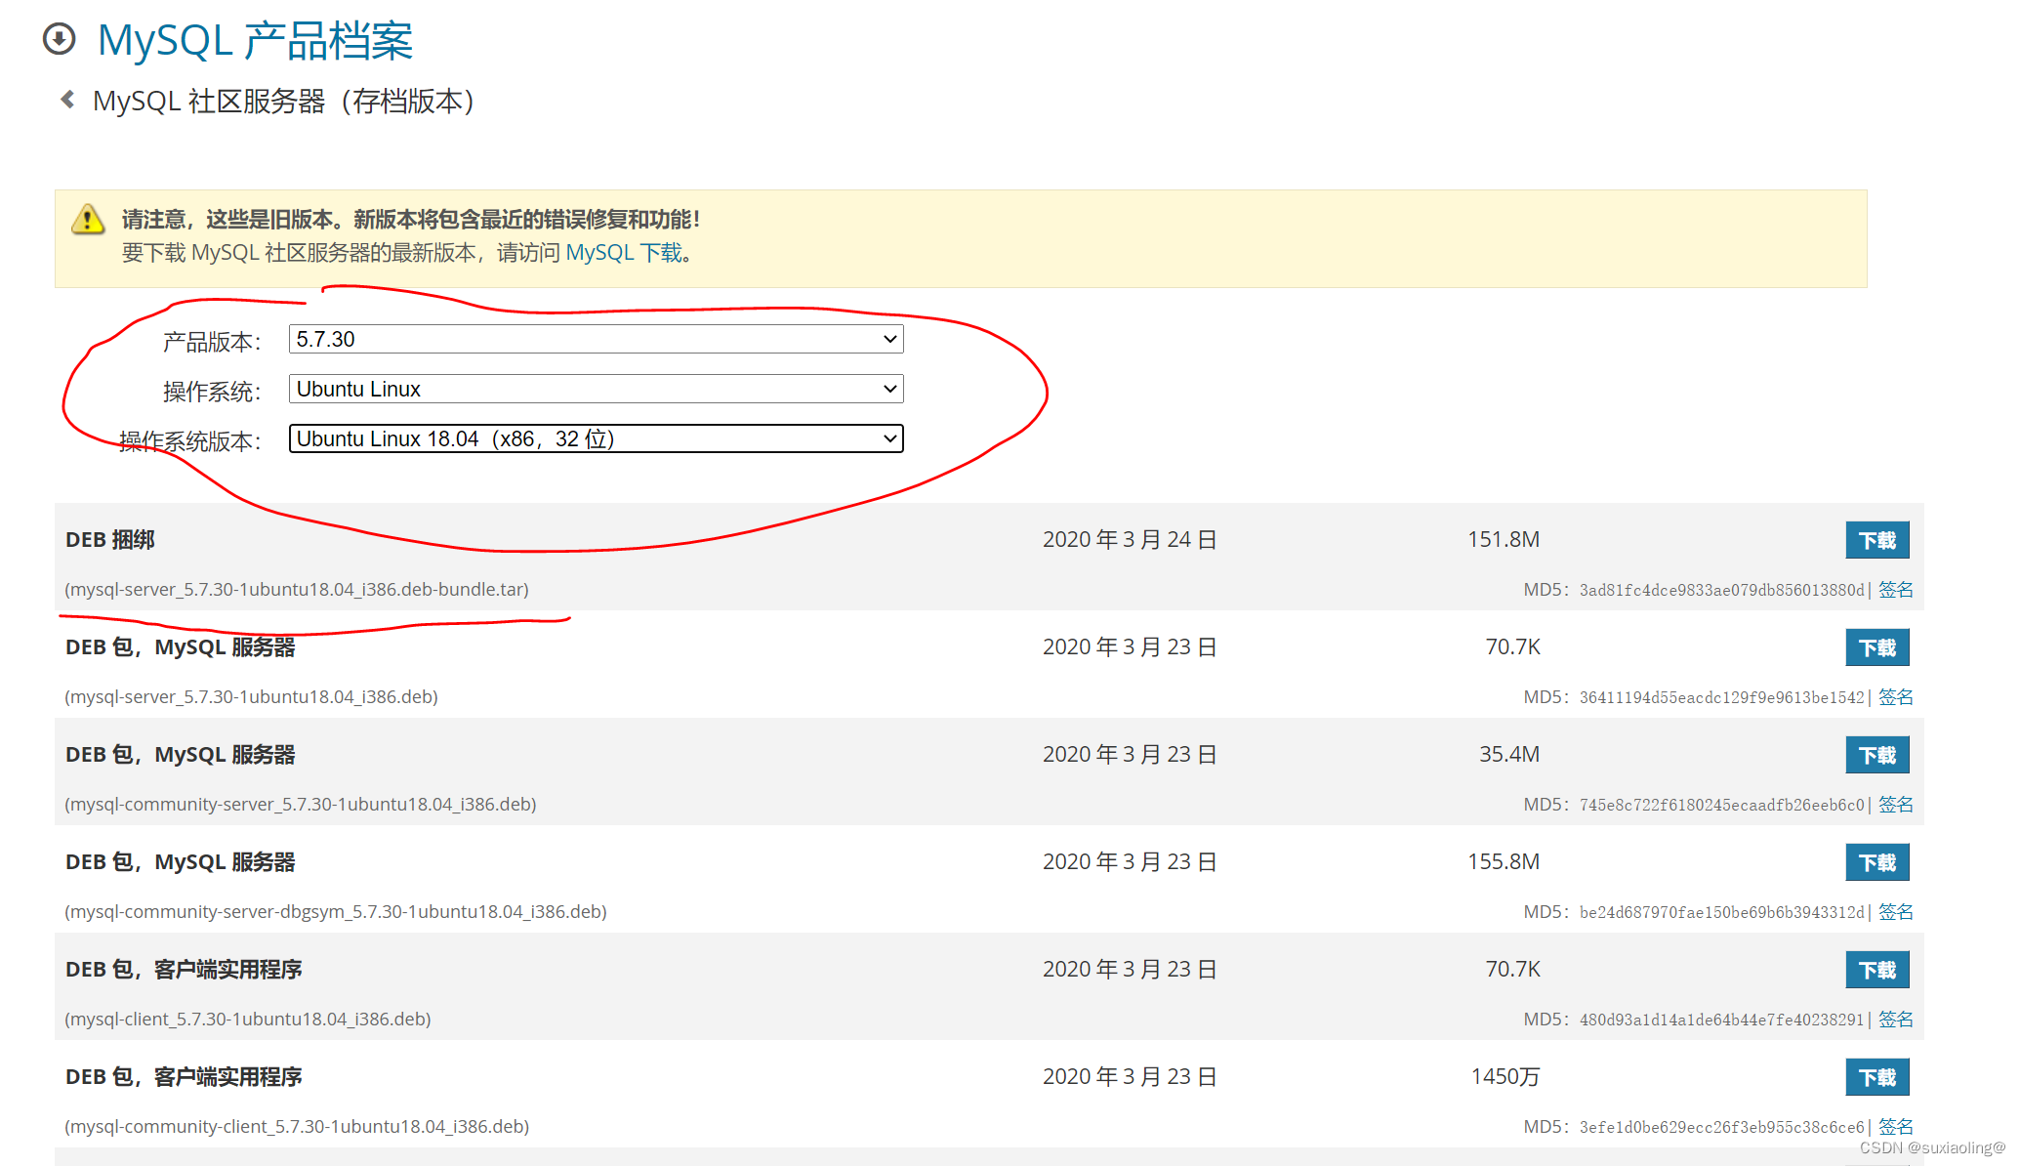Viewport: 2020px width, 1166px height.
Task: Select the filename mysql-client_5.7.30-1ubuntu18.04_i386.deb
Action: [248, 1020]
